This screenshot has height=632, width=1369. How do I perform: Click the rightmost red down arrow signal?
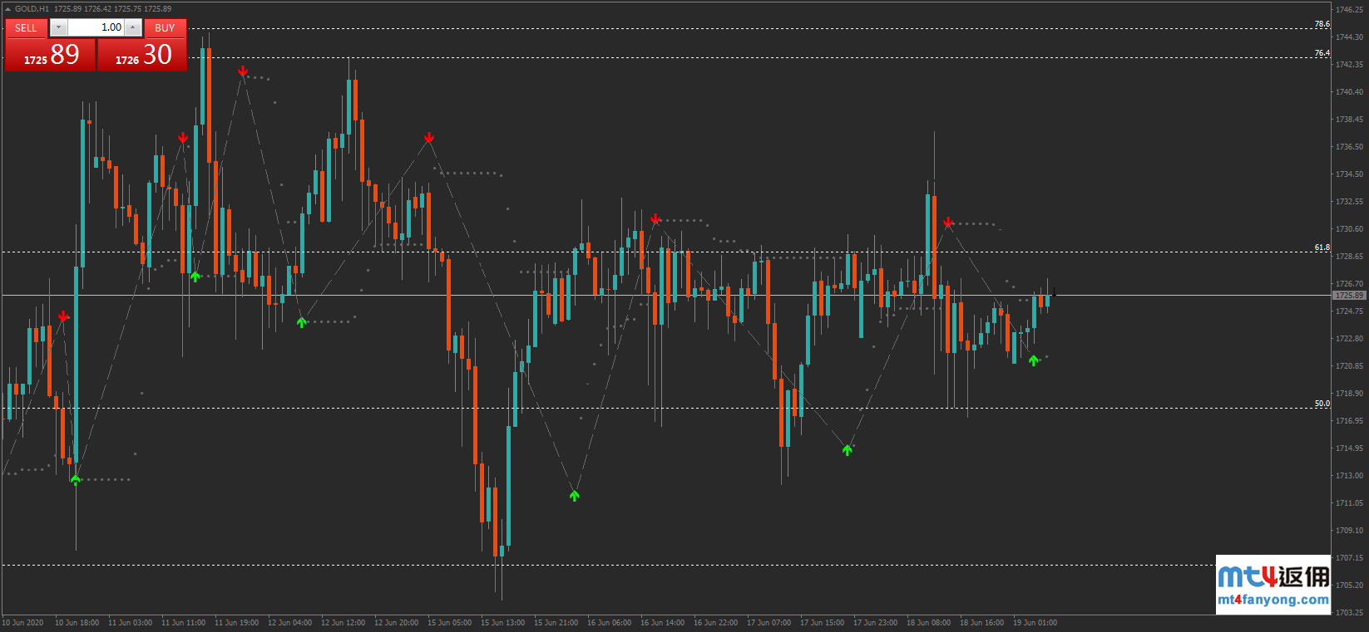948,222
